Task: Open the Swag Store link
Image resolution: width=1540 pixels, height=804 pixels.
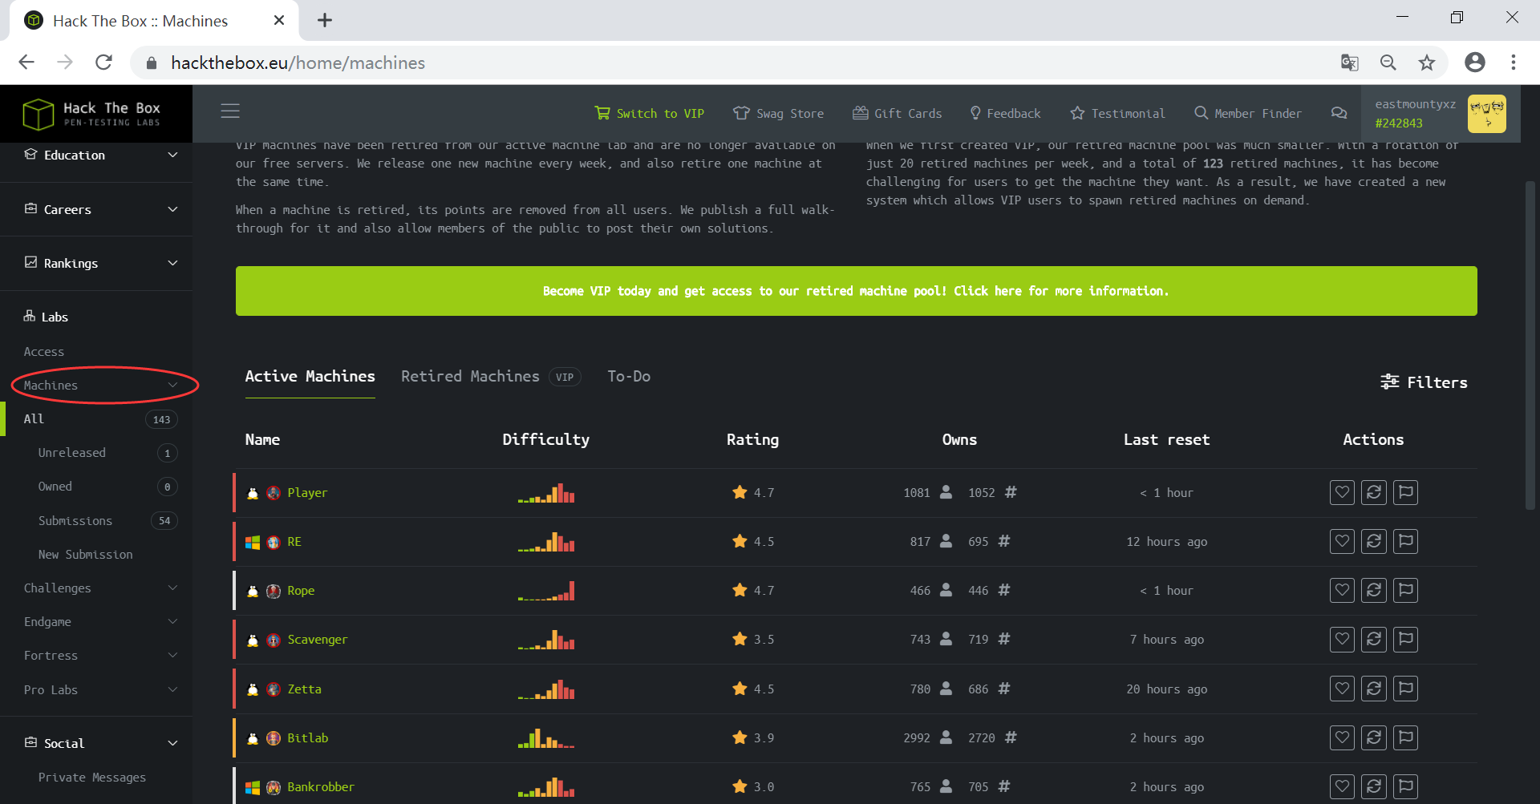Action: (778, 114)
